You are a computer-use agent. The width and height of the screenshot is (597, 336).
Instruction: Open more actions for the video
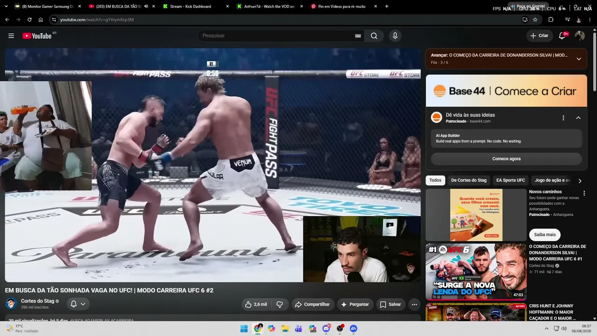414,304
